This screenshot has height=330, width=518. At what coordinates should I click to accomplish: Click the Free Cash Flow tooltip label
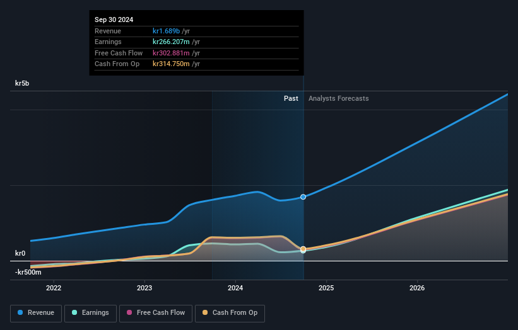click(x=119, y=53)
